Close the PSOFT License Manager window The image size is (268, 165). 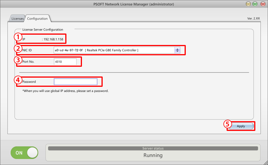pos(263,4)
